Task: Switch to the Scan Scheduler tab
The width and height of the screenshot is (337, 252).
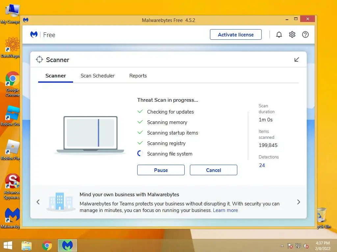Action: 97,76
